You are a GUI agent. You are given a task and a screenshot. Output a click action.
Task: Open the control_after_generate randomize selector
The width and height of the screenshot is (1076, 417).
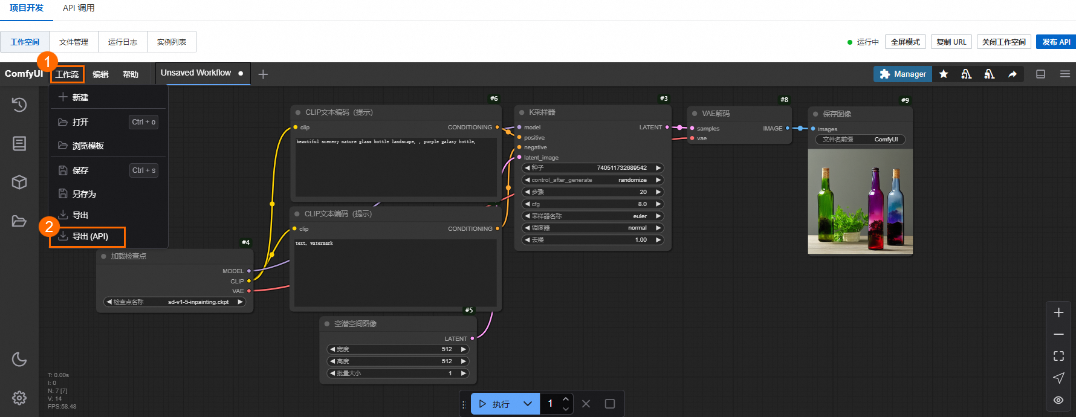(x=592, y=179)
